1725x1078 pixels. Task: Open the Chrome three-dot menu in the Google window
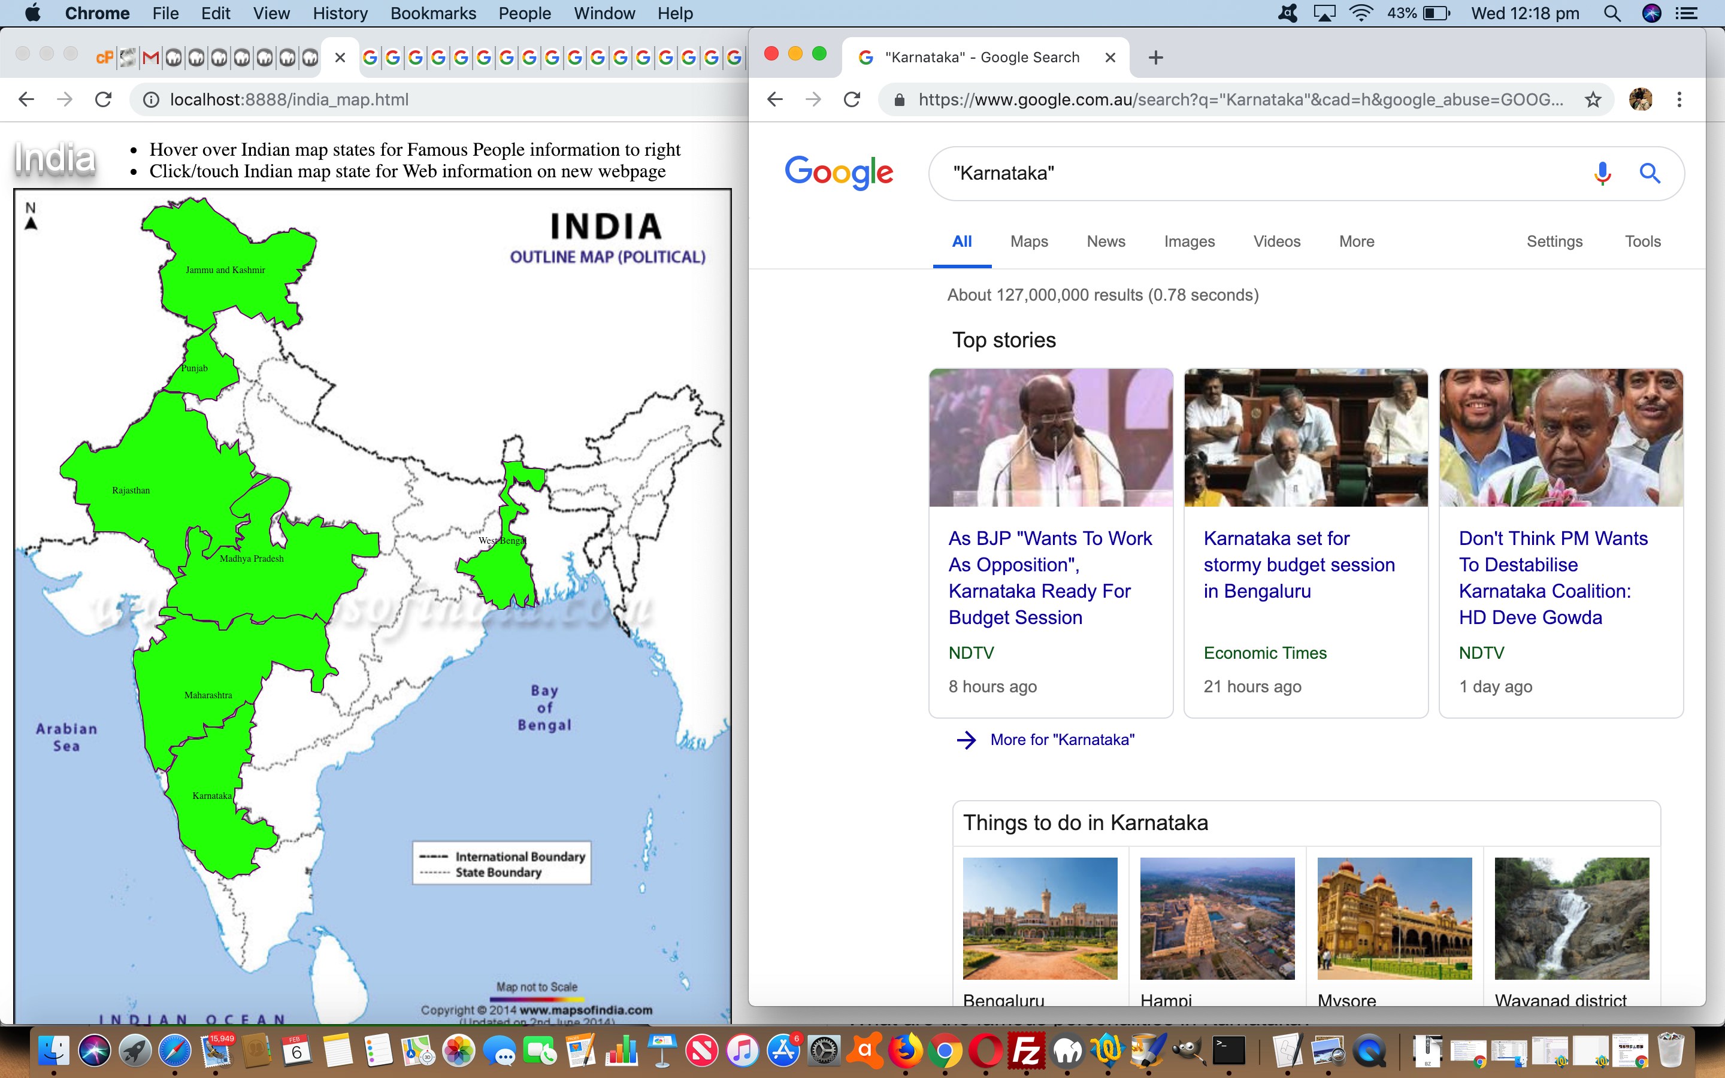[1679, 100]
